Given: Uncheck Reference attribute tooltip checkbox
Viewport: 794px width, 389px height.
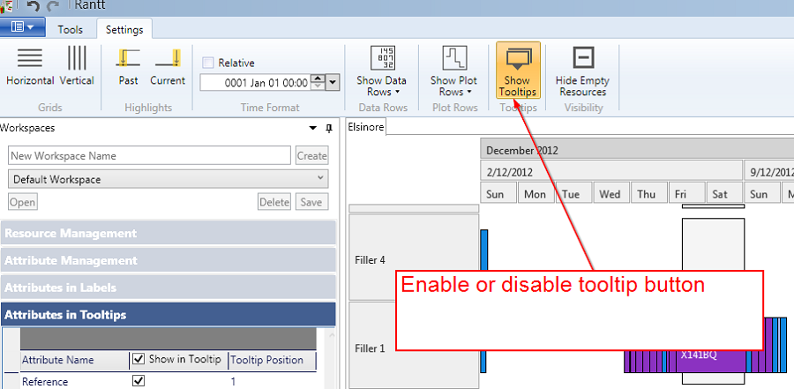Looking at the screenshot, I should pos(138,381).
